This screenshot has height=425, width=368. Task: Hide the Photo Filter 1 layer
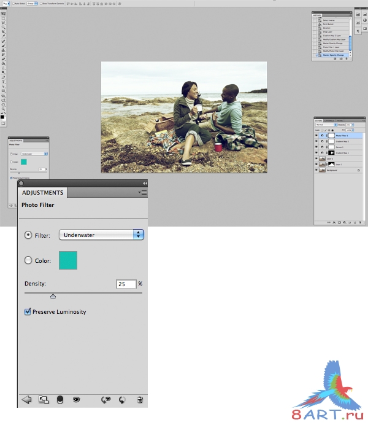pos(316,136)
